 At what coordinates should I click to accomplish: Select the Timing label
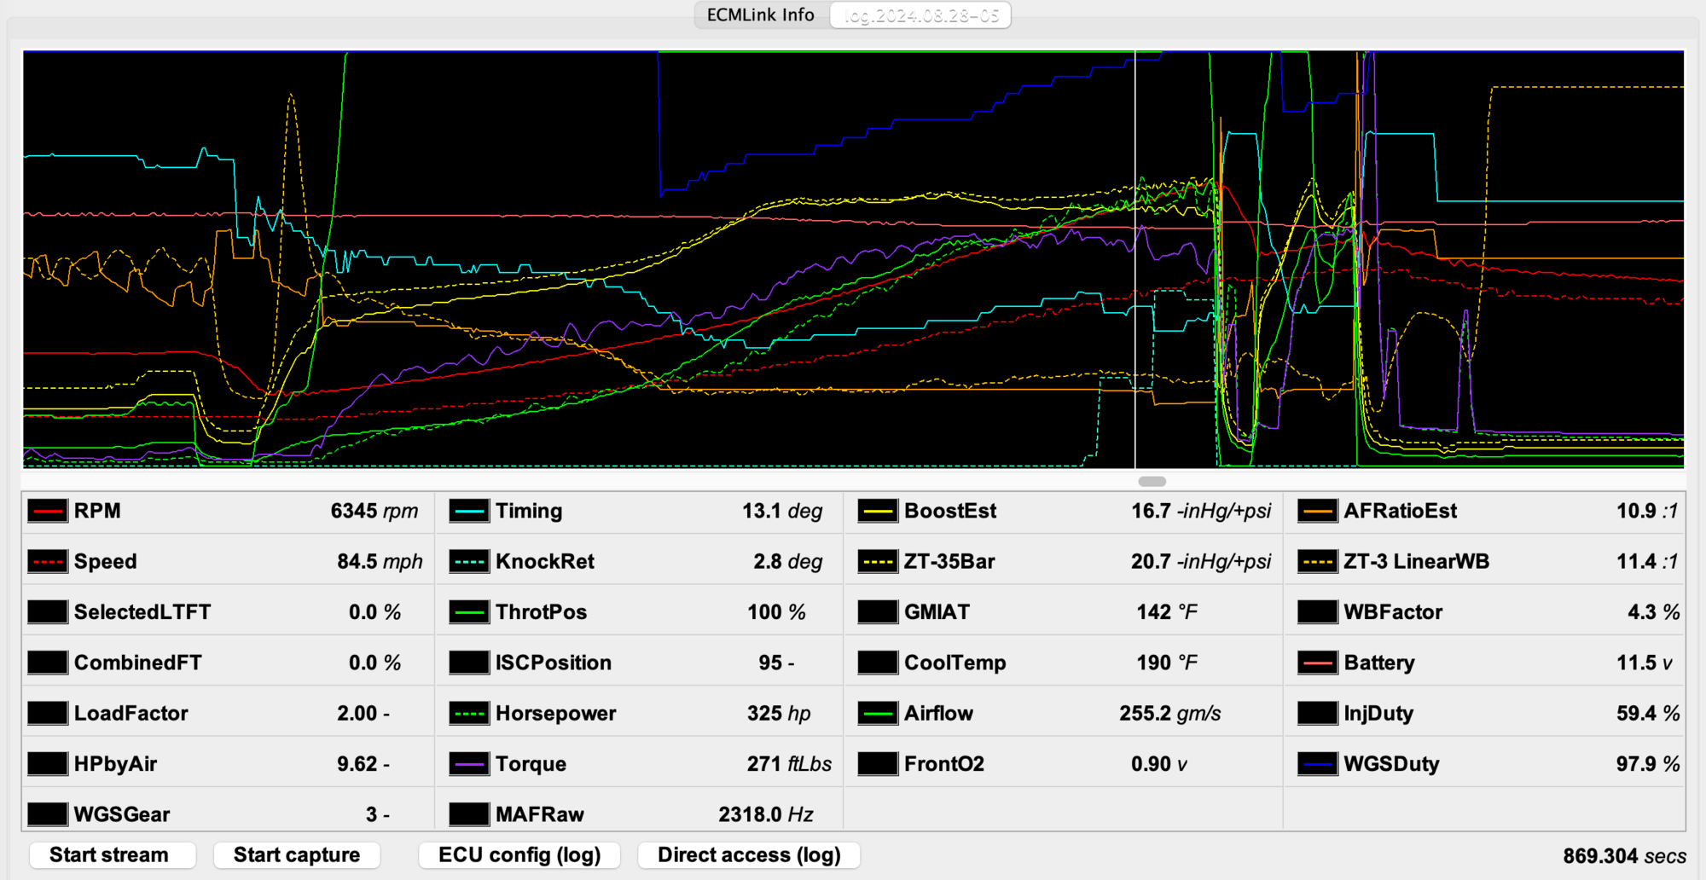click(x=529, y=511)
